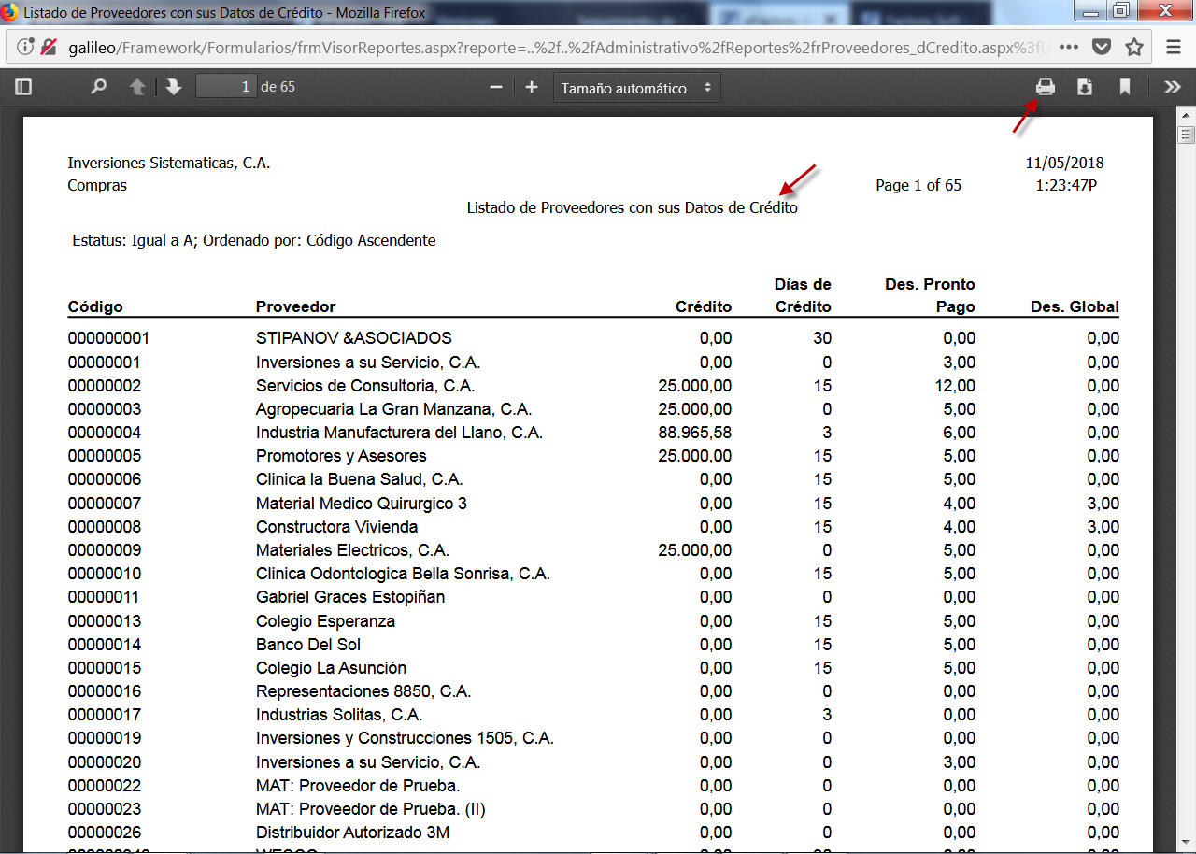Viewport: 1196px width, 854px height.
Task: Click provider 'Gabriel Graces Estopiñan'
Action: point(350,597)
